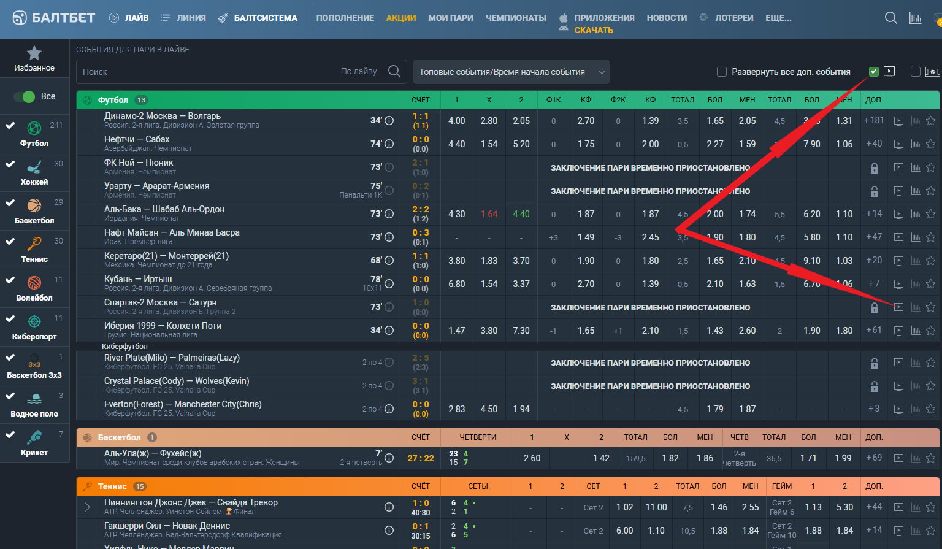
Task: Go to АКЦИИ promotions
Action: click(x=401, y=18)
